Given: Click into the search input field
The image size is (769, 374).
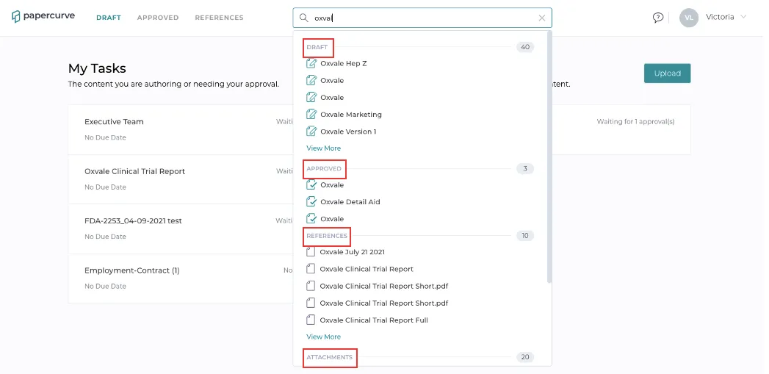Looking at the screenshot, I should 422,18.
